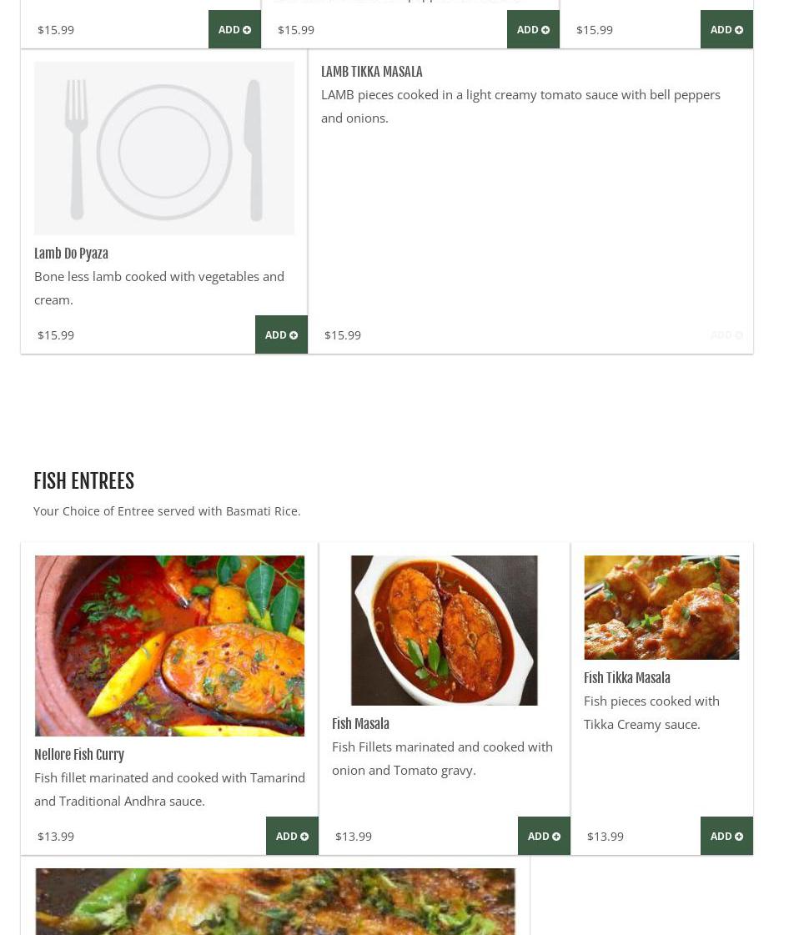Click the plus icon for Fish Tikka Masala
Image resolution: width=799 pixels, height=935 pixels.
tap(739, 837)
